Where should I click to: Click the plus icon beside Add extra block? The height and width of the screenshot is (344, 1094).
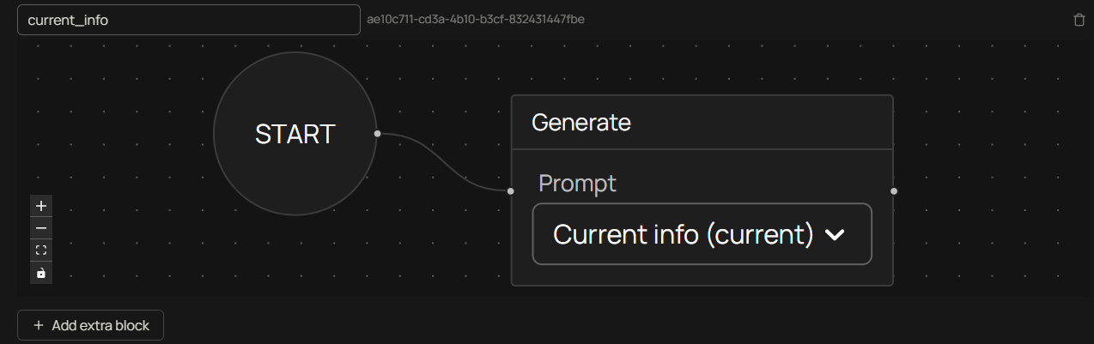click(x=38, y=326)
